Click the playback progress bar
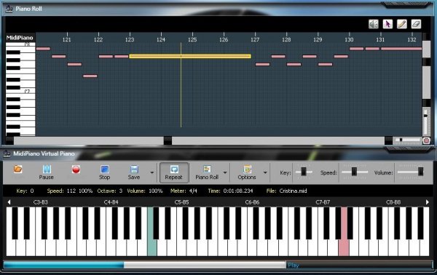The height and width of the screenshot is (275, 437). (x=145, y=265)
